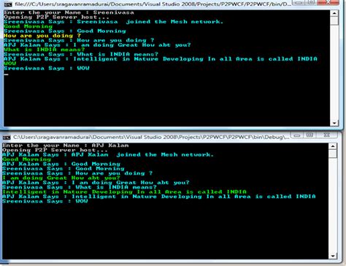Click the bottom console title bar path text

click(x=151, y=137)
